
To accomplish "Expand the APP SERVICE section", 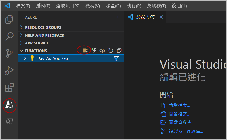I will pyautogui.click(x=37, y=43).
